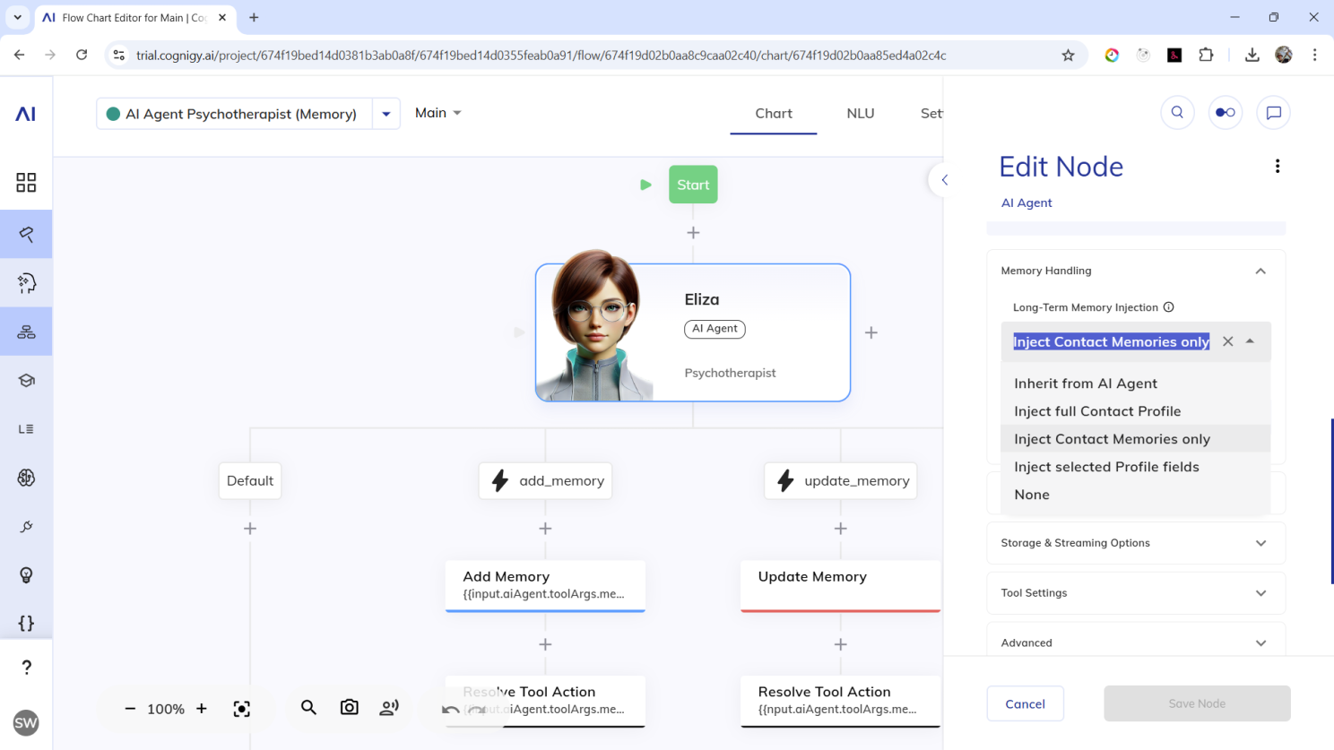This screenshot has height=750, width=1334.
Task: Open the Main flow dropdown
Action: 437,113
